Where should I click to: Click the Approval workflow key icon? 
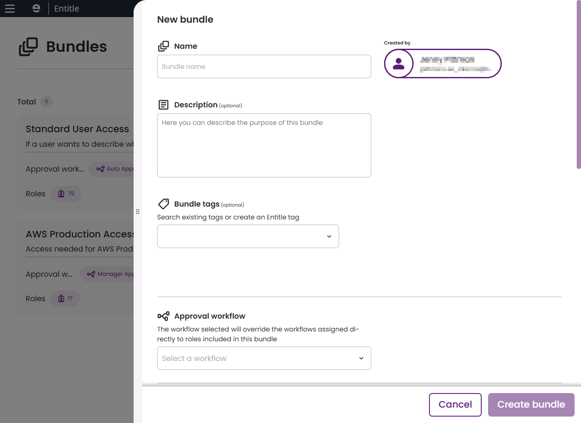(164, 316)
